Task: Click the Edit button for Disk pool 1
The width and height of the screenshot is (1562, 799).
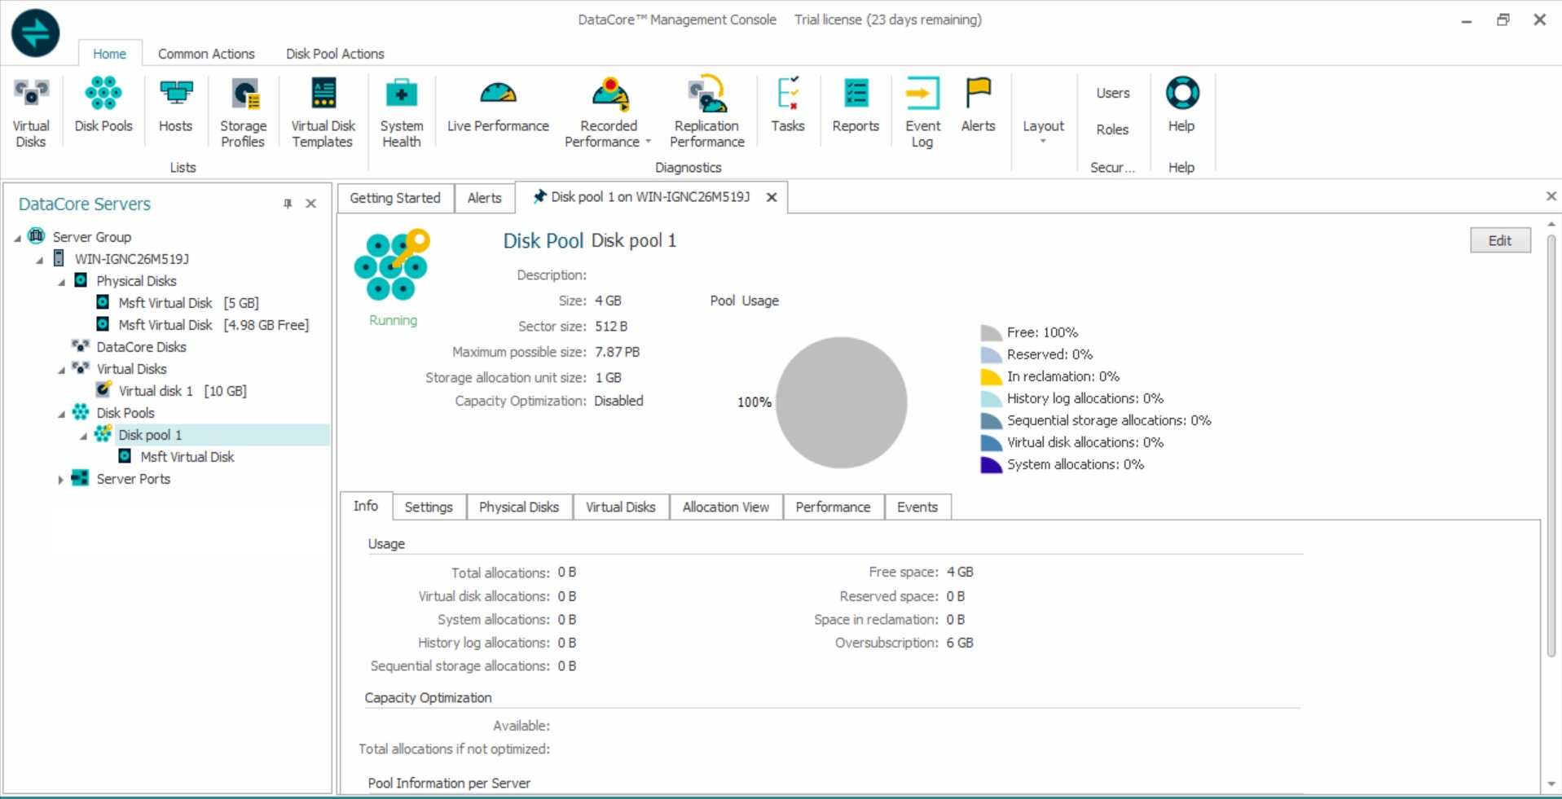Action: coord(1499,239)
